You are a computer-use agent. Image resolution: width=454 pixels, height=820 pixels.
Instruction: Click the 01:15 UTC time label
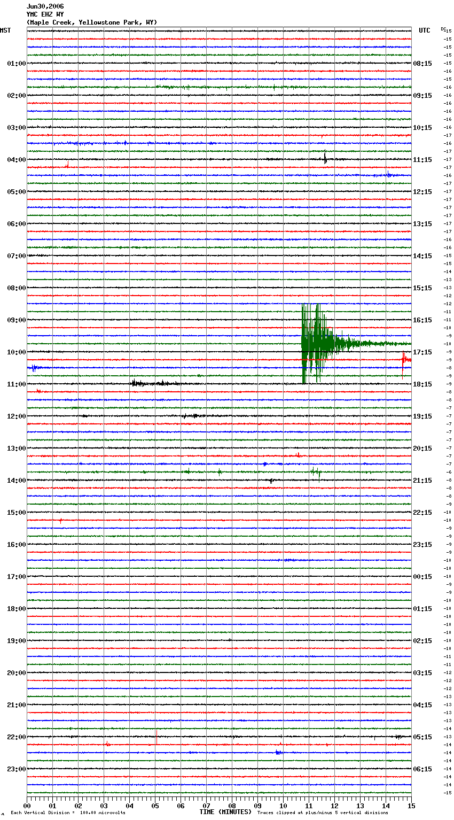tap(422, 609)
